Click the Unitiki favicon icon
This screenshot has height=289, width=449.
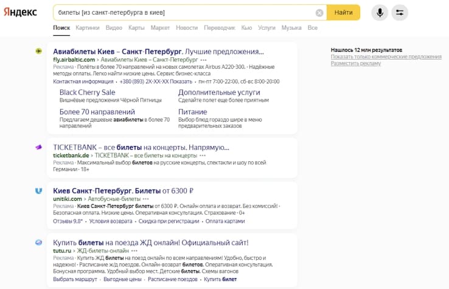click(x=39, y=190)
